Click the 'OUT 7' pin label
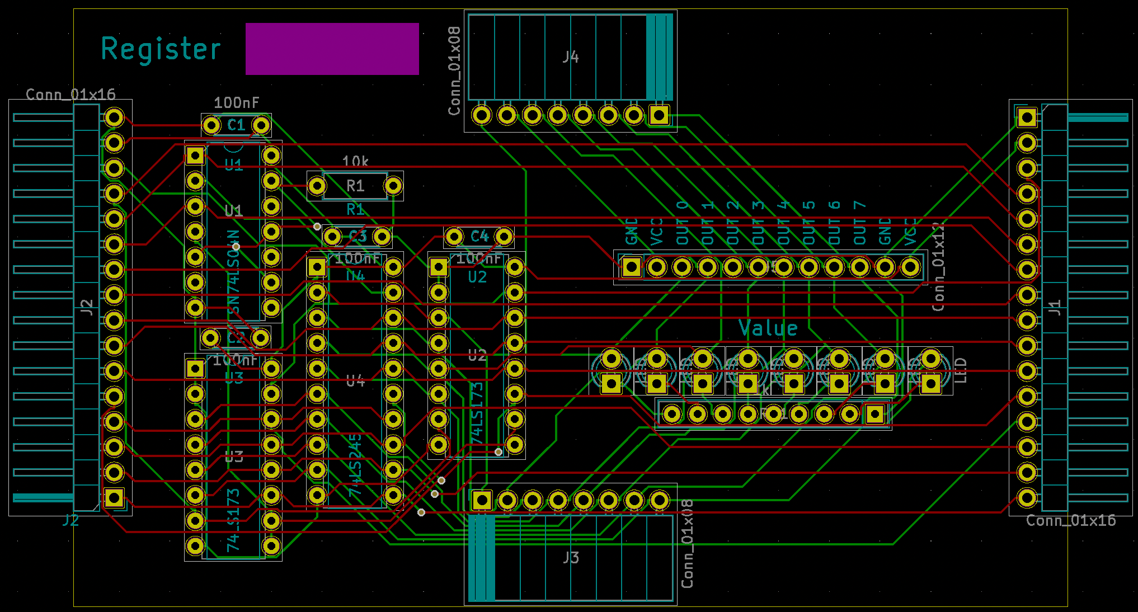Screen dimensions: 1138x612 (x=860, y=223)
